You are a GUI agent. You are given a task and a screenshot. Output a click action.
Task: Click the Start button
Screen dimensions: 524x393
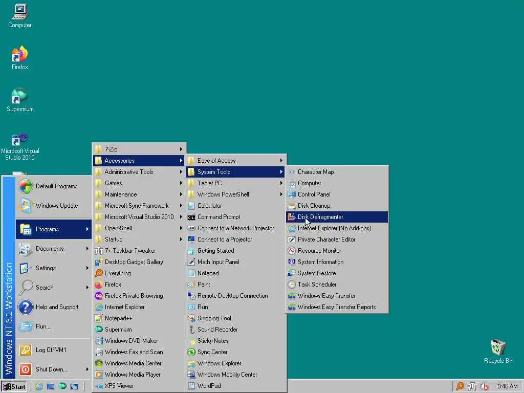point(14,387)
